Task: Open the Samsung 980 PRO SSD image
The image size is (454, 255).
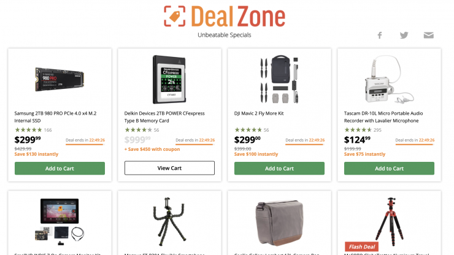Action: [x=60, y=80]
